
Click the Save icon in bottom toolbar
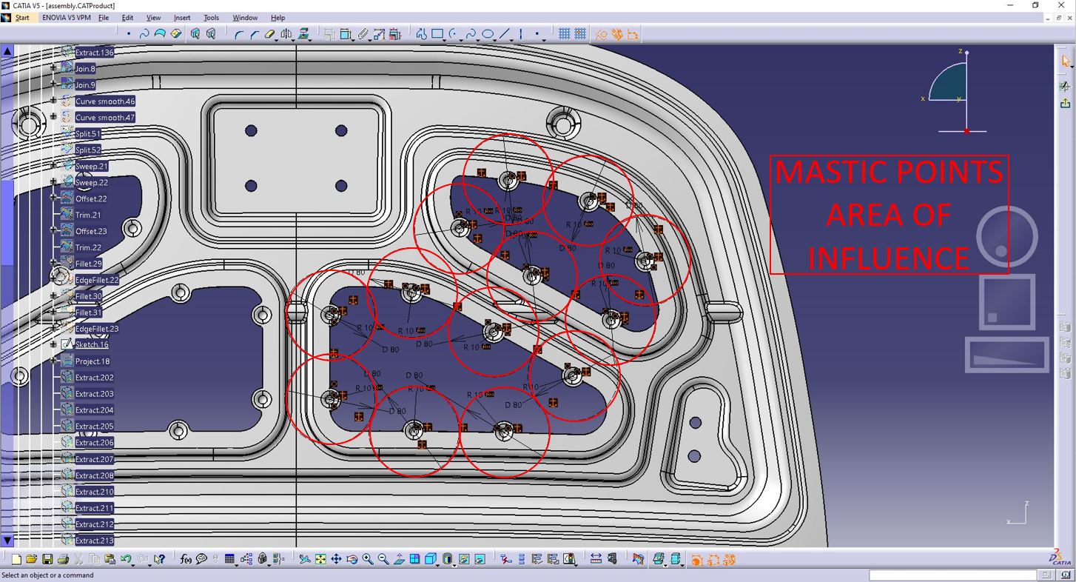47,559
